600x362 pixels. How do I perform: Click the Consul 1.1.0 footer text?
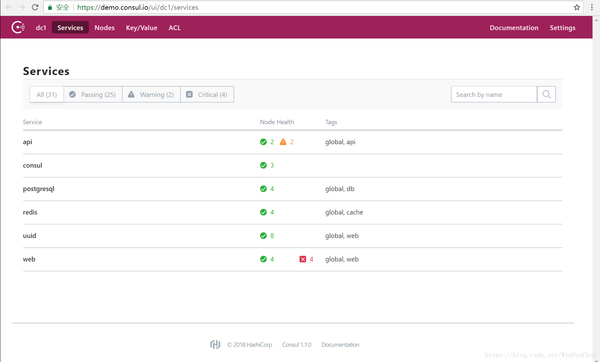(297, 345)
